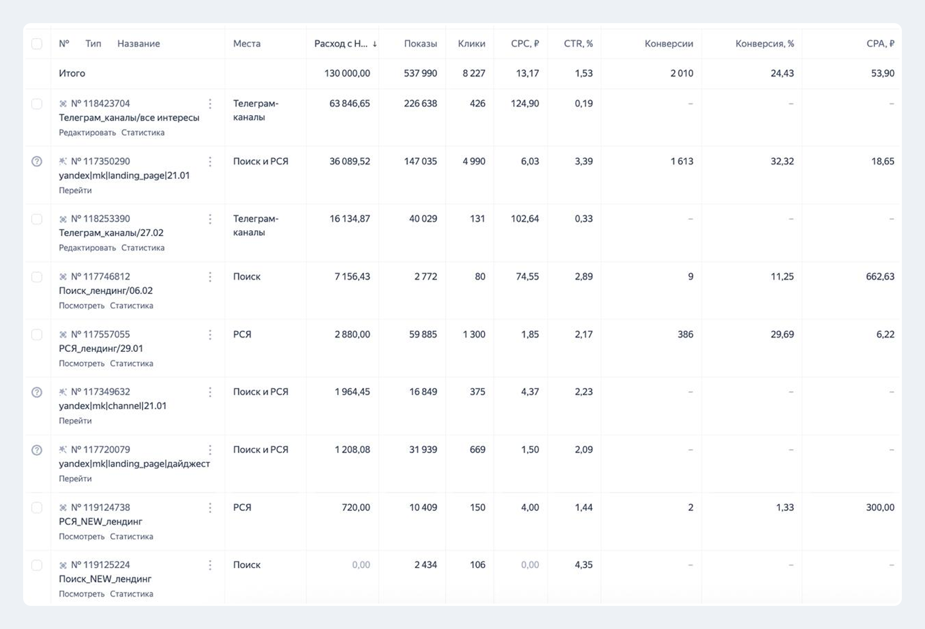Image resolution: width=925 pixels, height=629 pixels.
Task: Tick checkbox for campaign 119124738
Action: [x=37, y=508]
